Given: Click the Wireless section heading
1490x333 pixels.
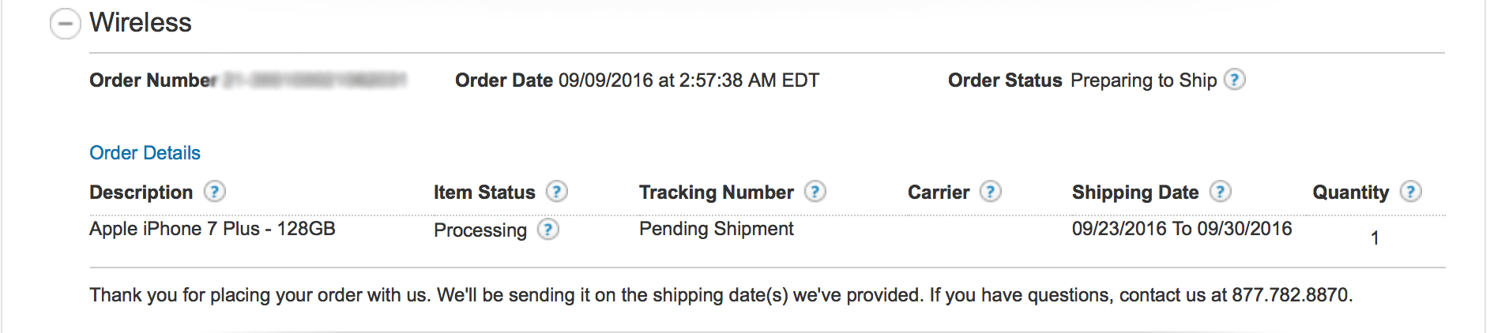Looking at the screenshot, I should coord(141,23).
